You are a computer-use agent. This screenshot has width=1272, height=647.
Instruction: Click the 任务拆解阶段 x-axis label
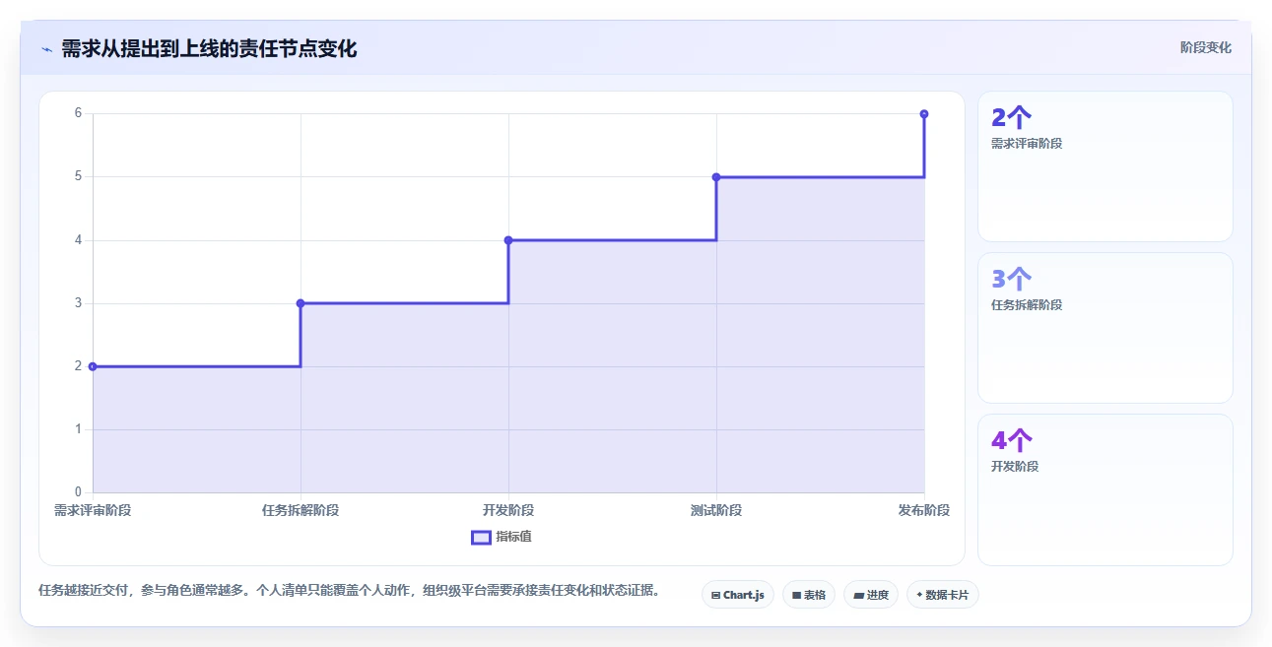pyautogui.click(x=301, y=510)
